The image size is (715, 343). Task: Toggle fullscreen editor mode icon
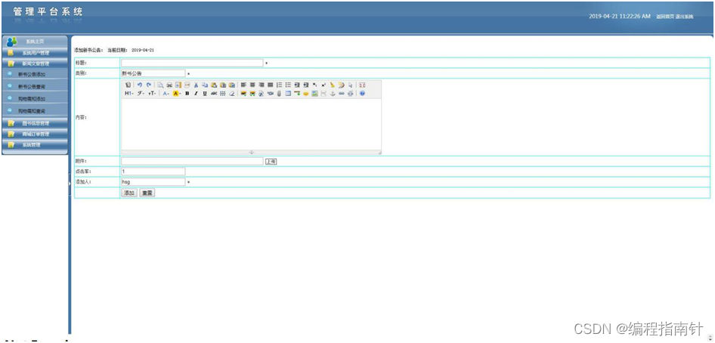pyautogui.click(x=362, y=85)
